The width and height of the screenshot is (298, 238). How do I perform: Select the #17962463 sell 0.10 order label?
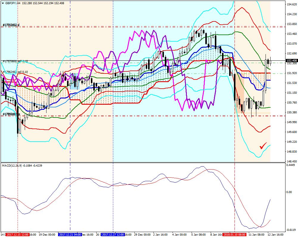(x=15, y=72)
